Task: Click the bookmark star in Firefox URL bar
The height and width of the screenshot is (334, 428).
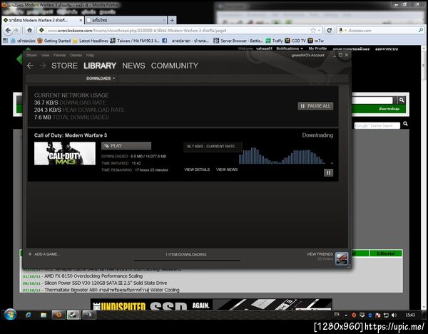Action: pos(313,31)
